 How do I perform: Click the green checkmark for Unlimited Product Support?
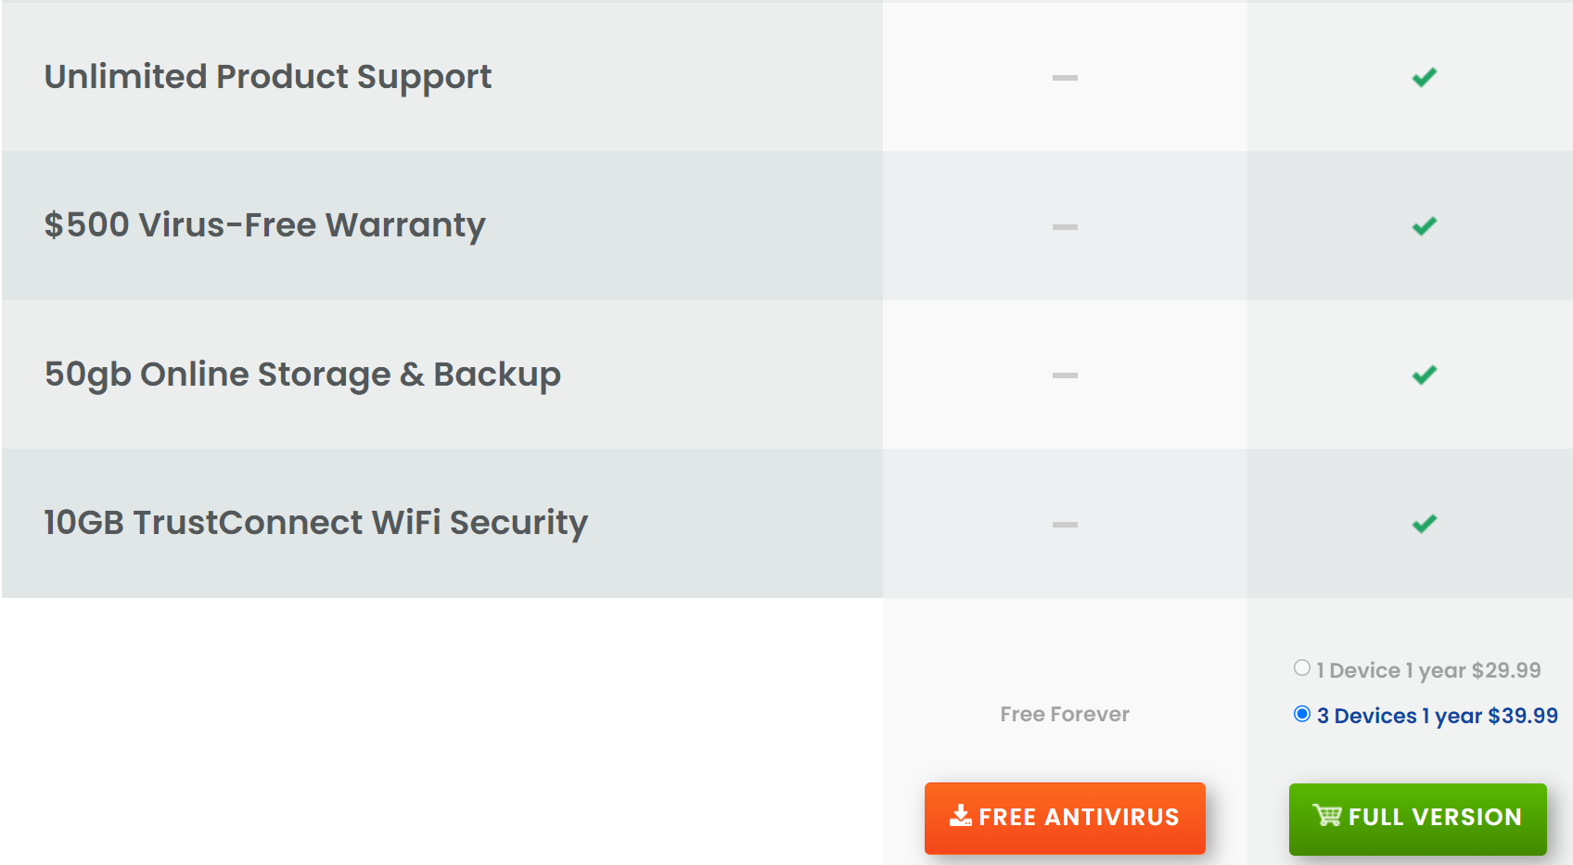coord(1425,78)
